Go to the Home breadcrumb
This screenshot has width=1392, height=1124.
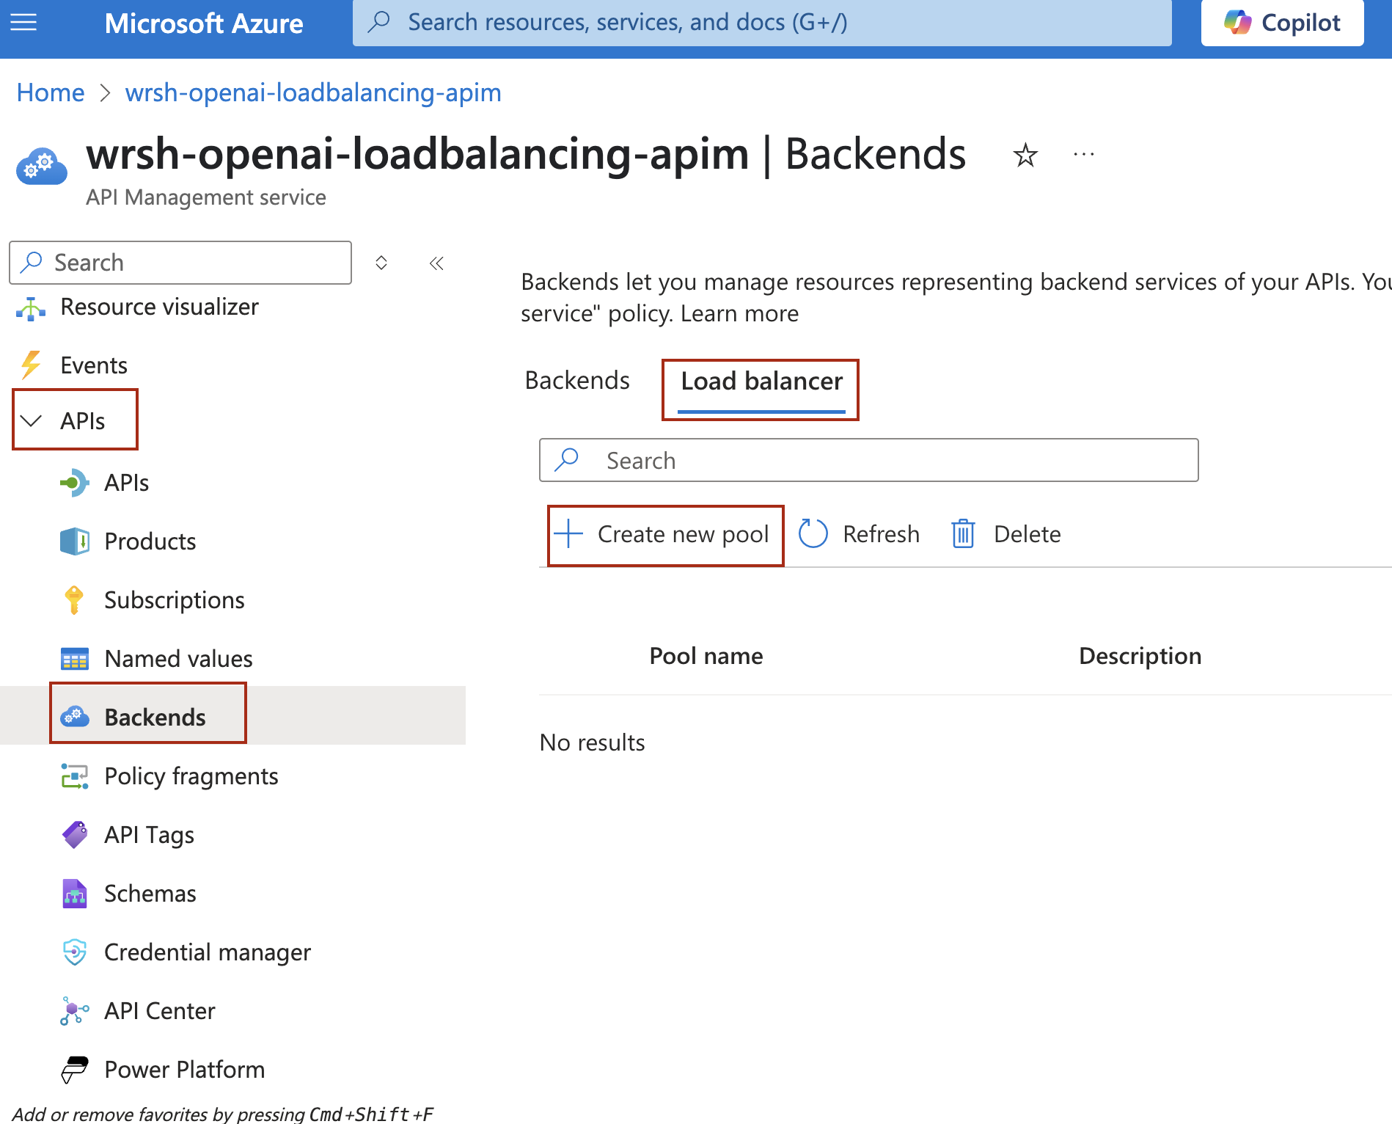pyautogui.click(x=51, y=92)
